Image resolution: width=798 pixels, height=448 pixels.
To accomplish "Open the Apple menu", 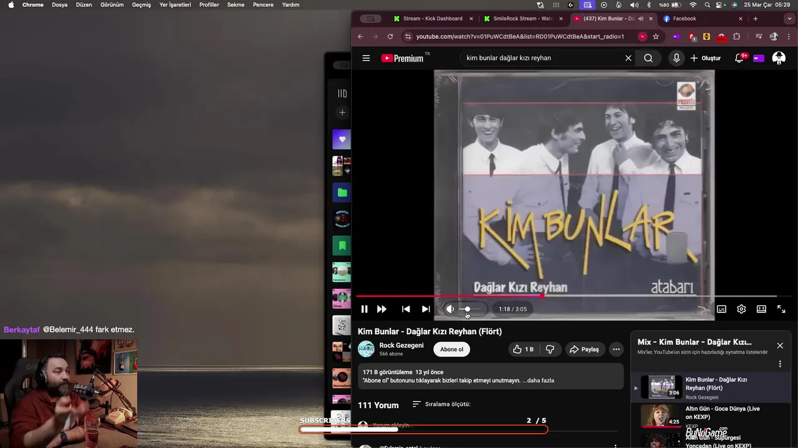I will click(x=11, y=4).
